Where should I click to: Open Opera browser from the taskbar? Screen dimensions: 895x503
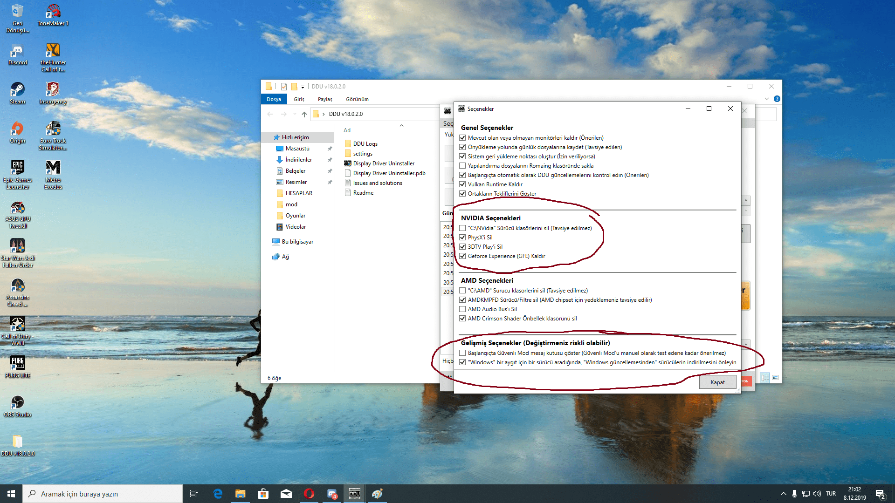click(x=309, y=494)
